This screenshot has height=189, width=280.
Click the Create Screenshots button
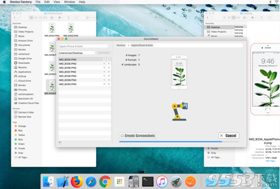137,136
